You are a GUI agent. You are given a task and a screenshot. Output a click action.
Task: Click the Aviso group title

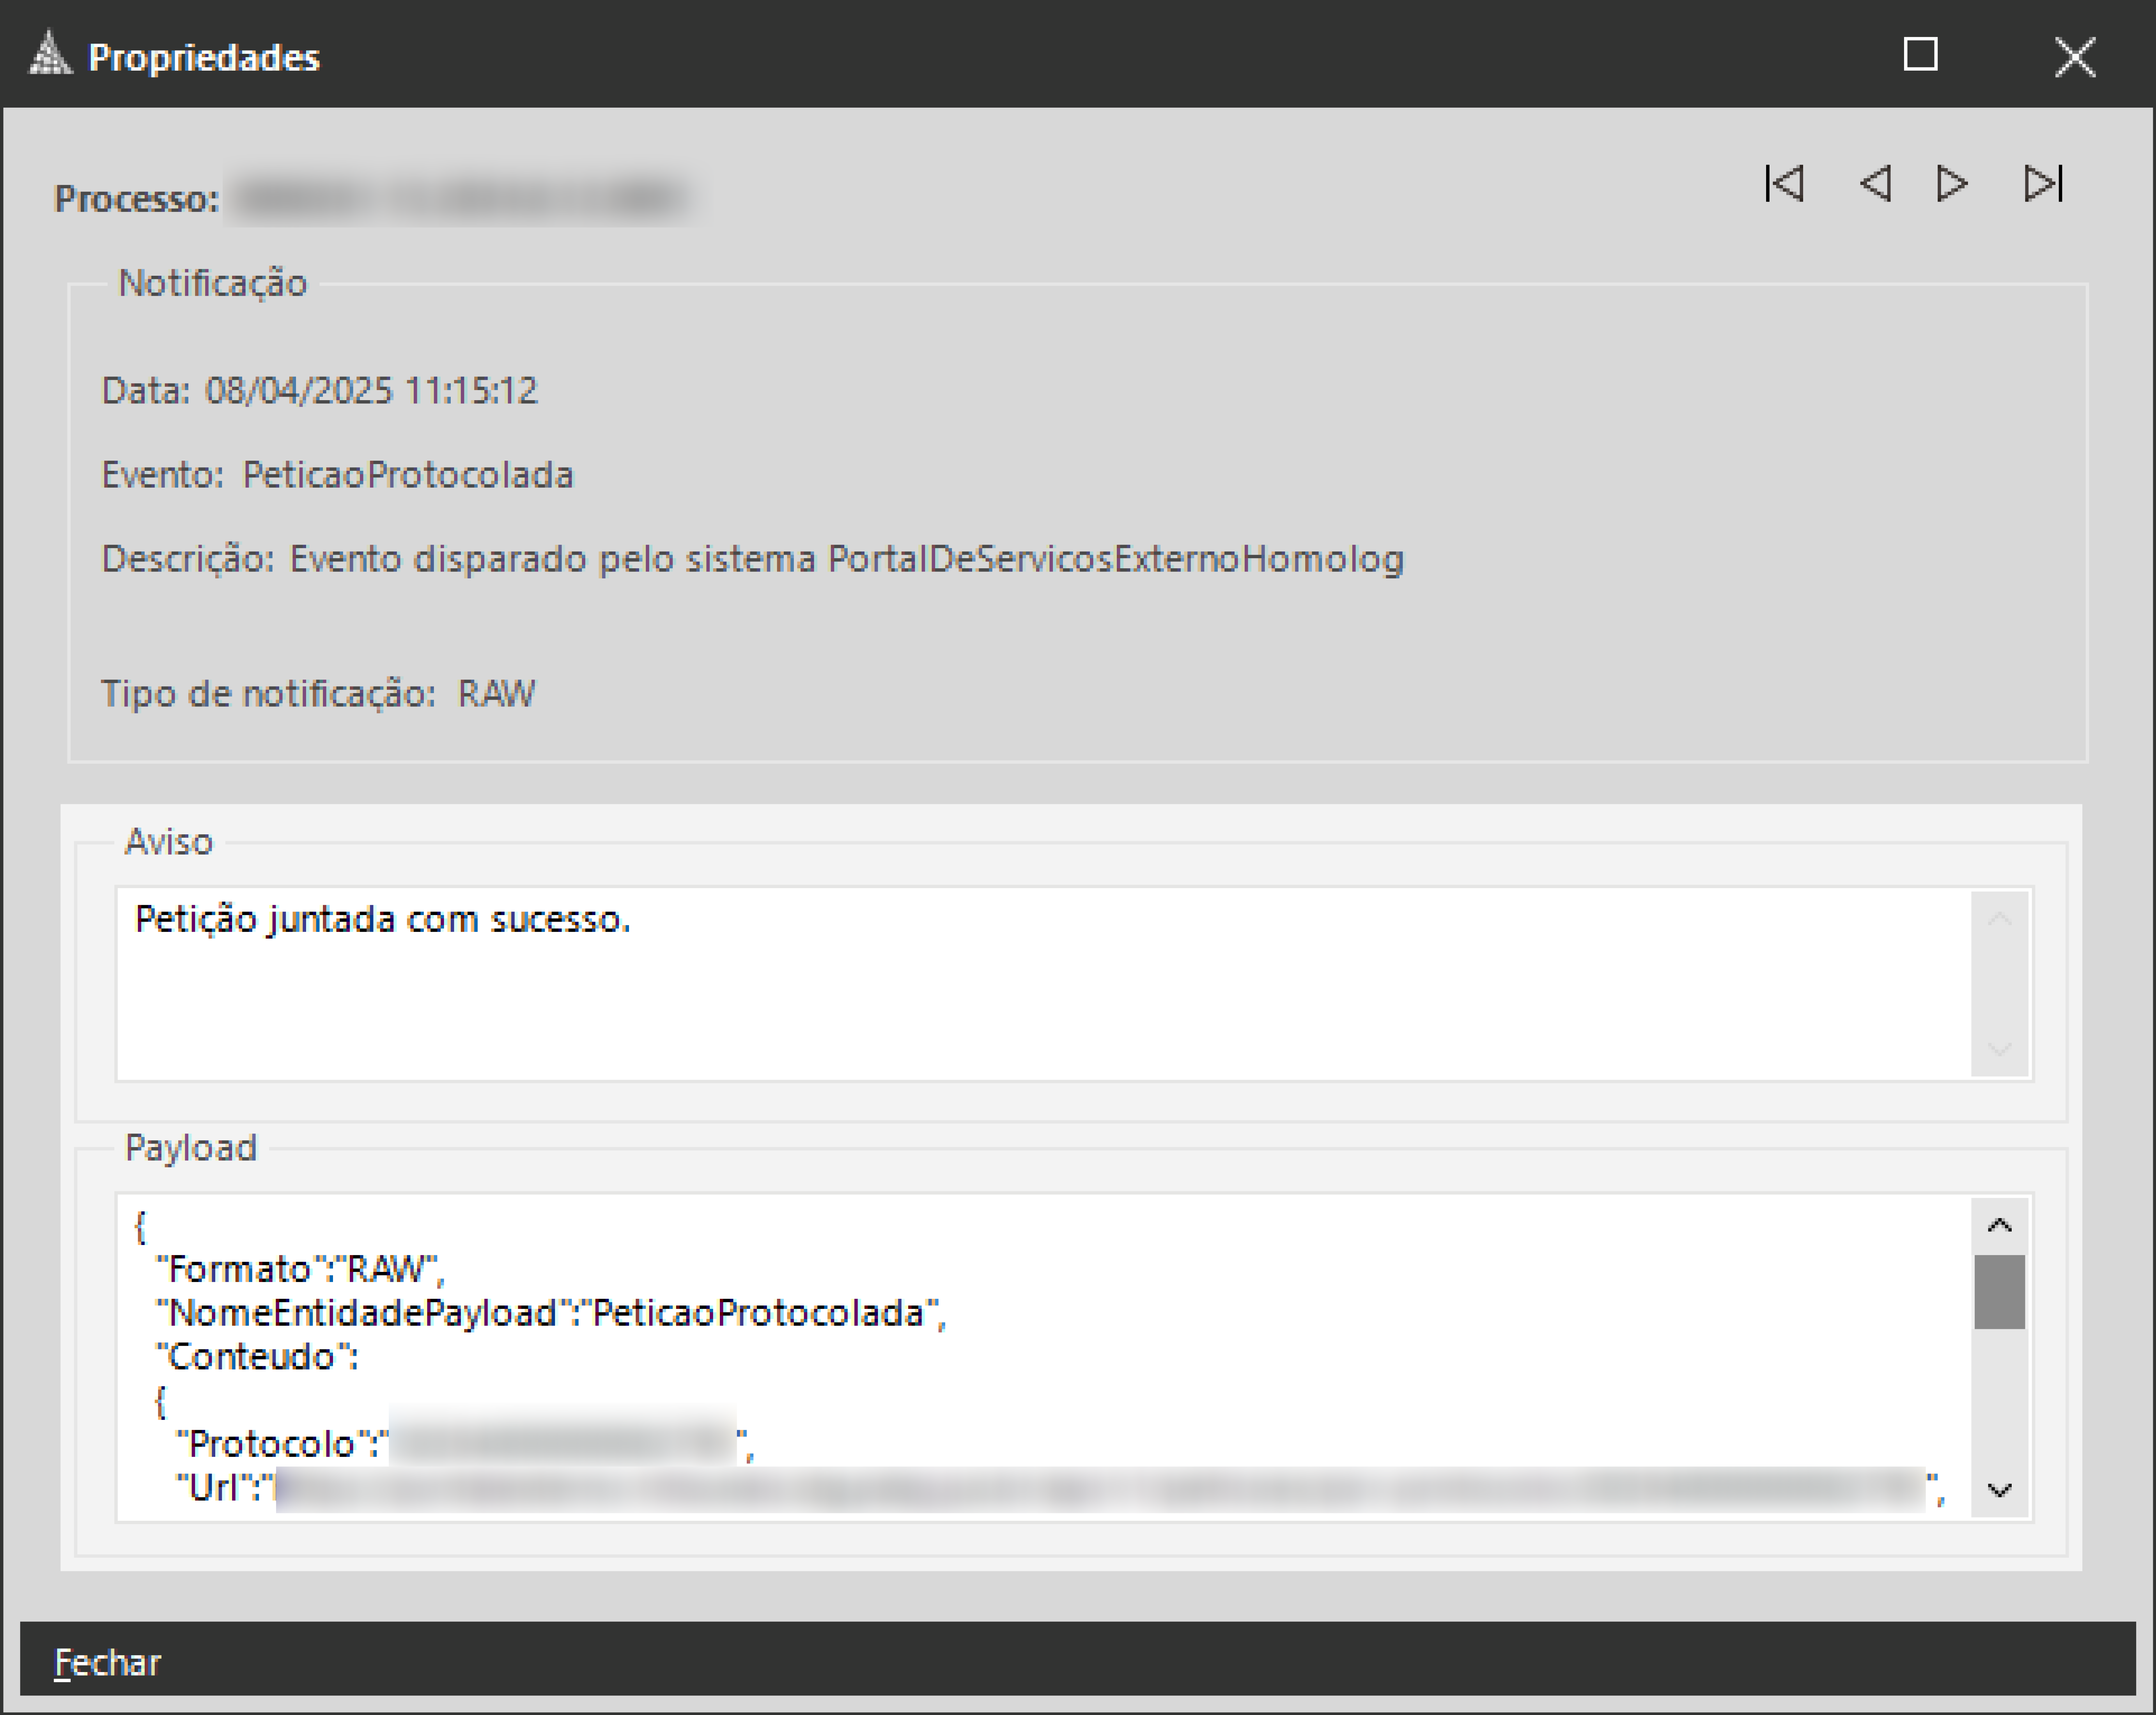click(169, 842)
